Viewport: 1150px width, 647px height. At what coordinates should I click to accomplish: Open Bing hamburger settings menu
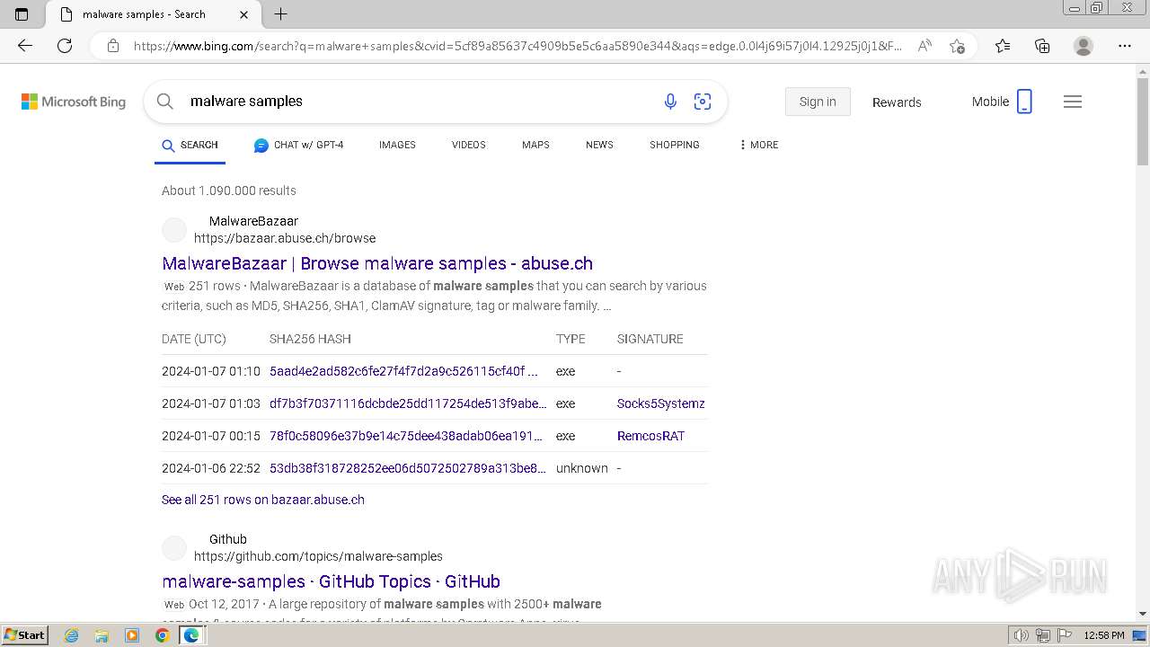point(1073,102)
